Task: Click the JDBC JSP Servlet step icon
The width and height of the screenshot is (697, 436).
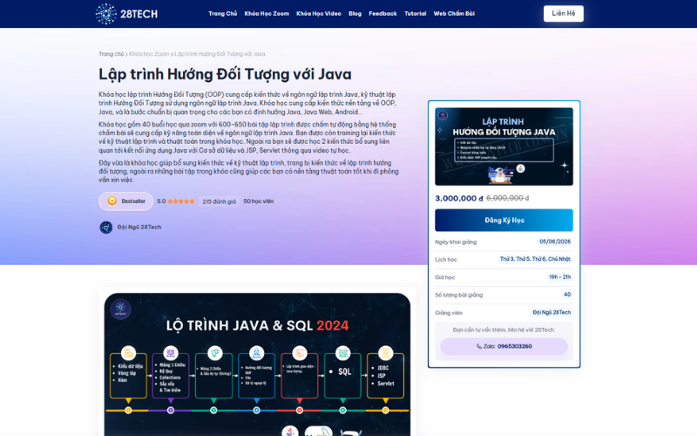Action: (385, 353)
